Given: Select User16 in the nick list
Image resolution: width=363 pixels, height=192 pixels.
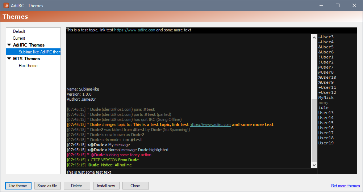Looking at the screenshot, I should tap(326, 128).
